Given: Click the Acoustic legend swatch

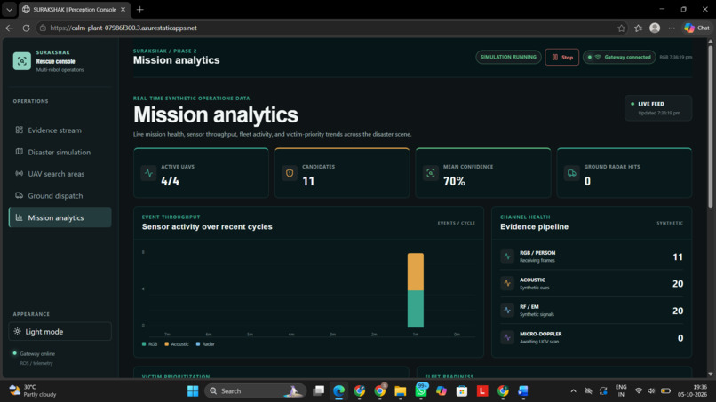Looking at the screenshot, I should (167, 344).
